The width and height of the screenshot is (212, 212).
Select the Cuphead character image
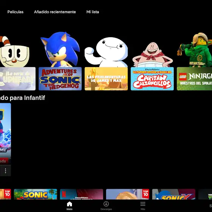tap(14, 51)
